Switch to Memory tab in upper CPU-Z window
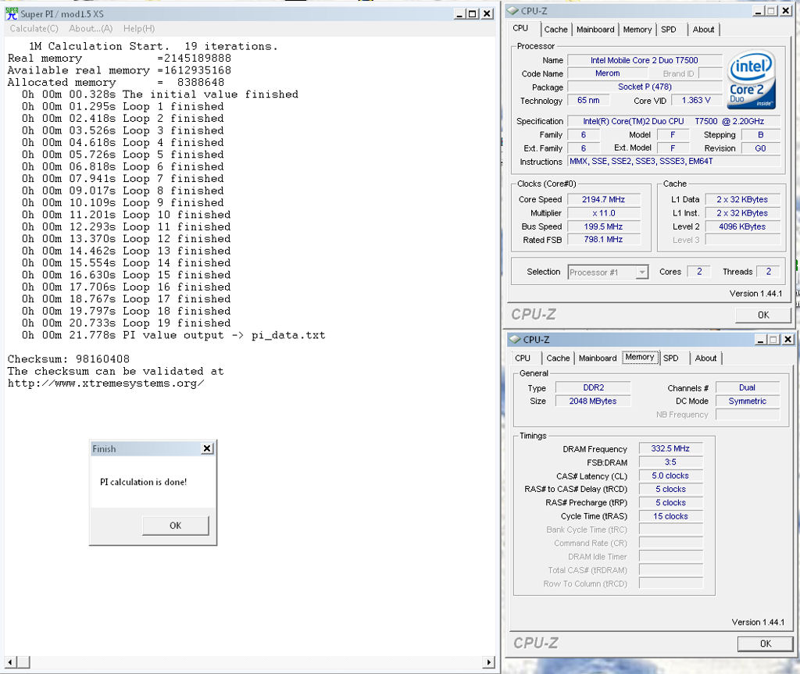Viewport: 800px width, 674px height. click(637, 30)
